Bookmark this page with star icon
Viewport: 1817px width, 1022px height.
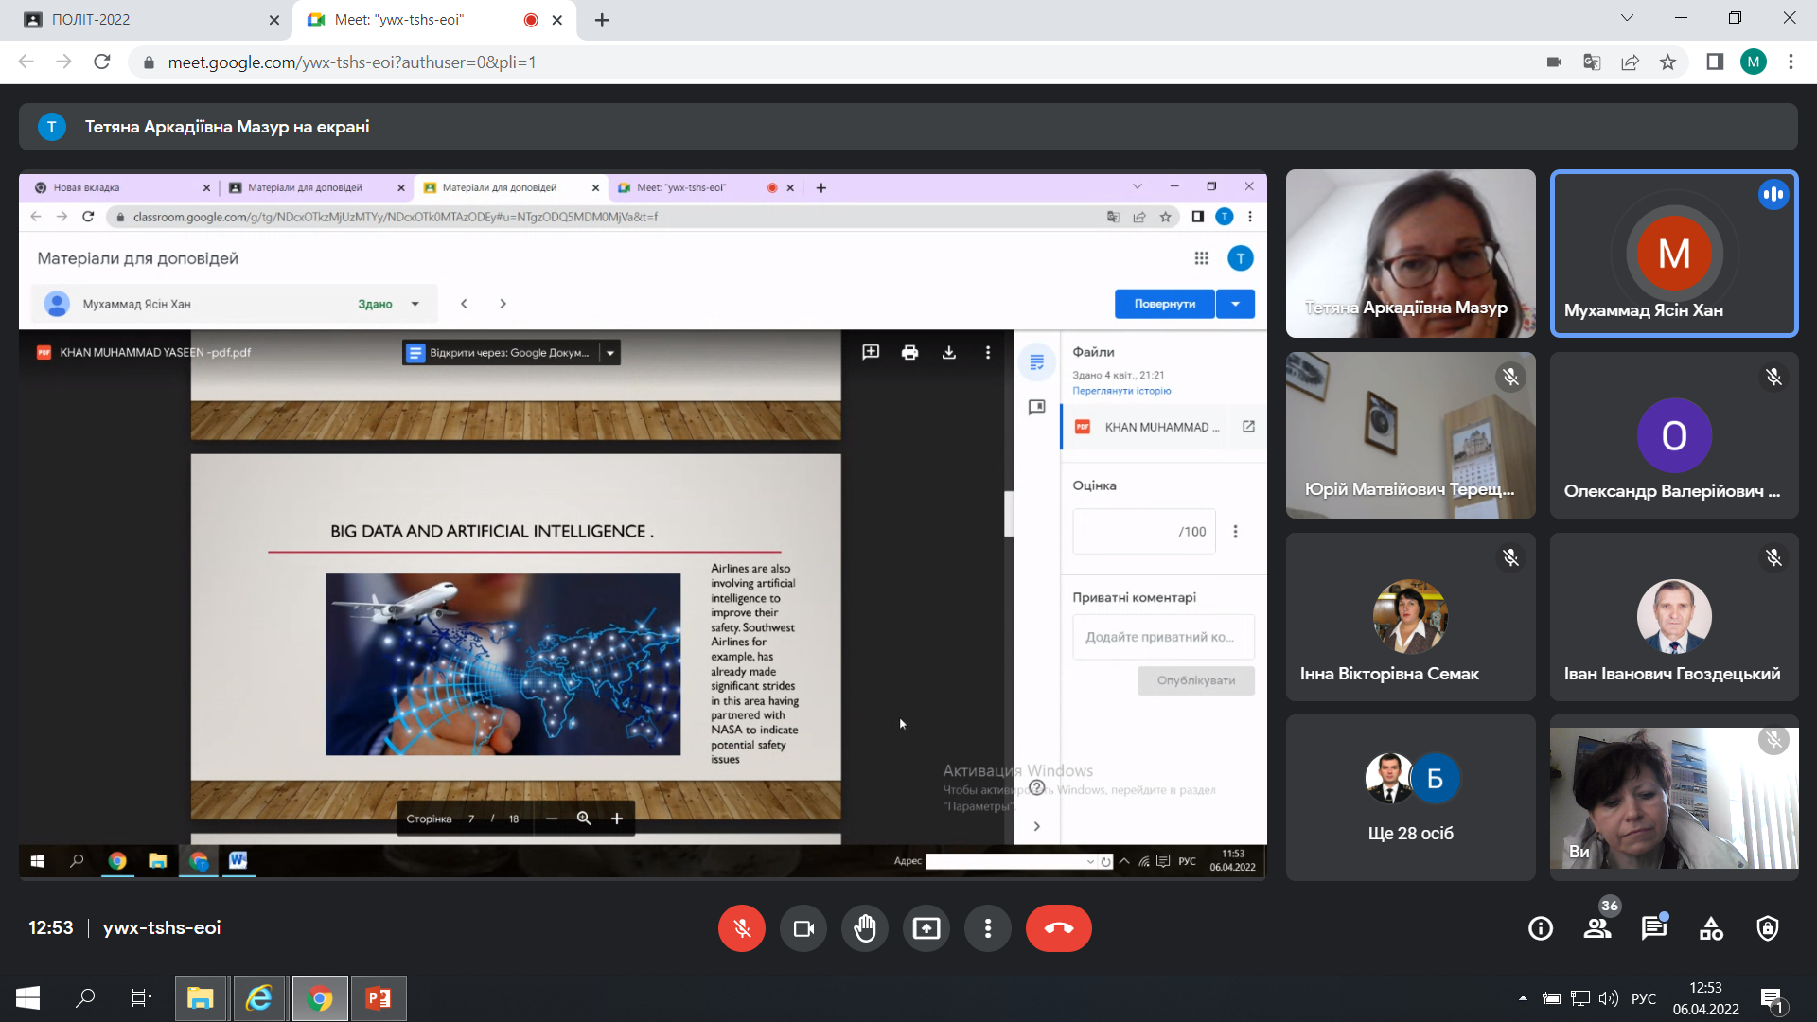tap(1667, 62)
